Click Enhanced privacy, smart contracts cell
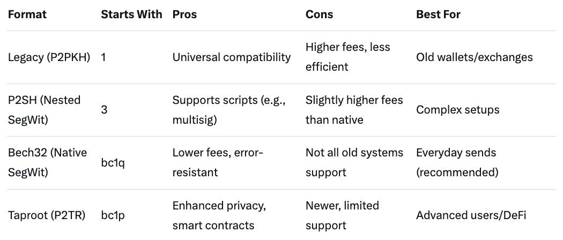 (x=220, y=215)
